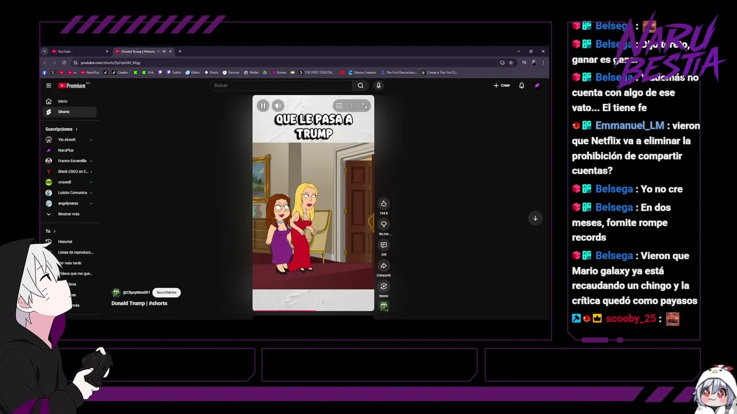
Task: Click the Compartir share icon
Action: (383, 266)
